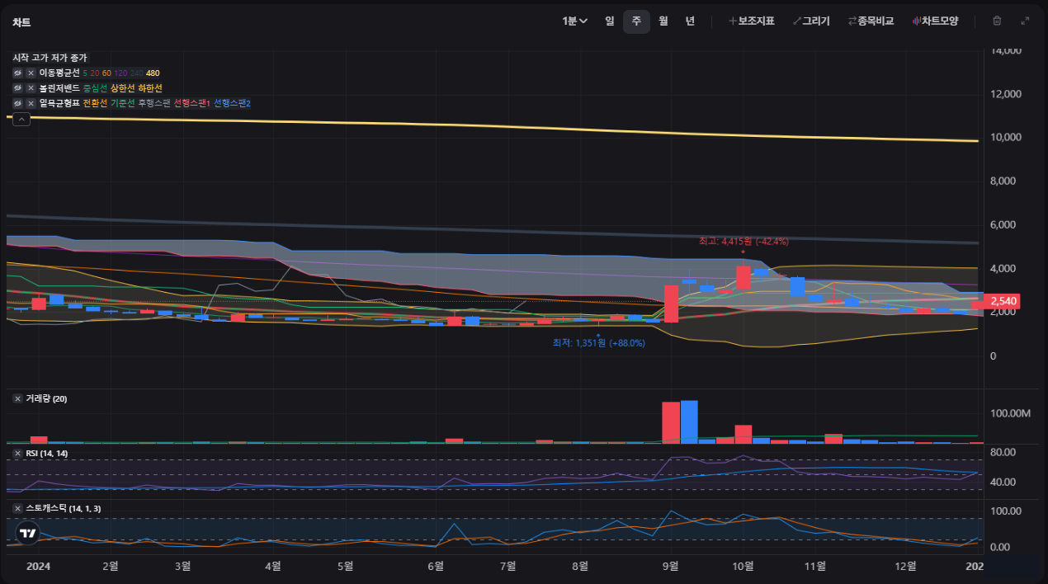Remove the 볼린저밴드 indicator
This screenshot has height=584, width=1048.
[x=31, y=87]
